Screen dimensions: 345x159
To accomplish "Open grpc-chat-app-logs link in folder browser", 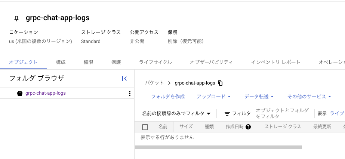I will tap(46, 93).
